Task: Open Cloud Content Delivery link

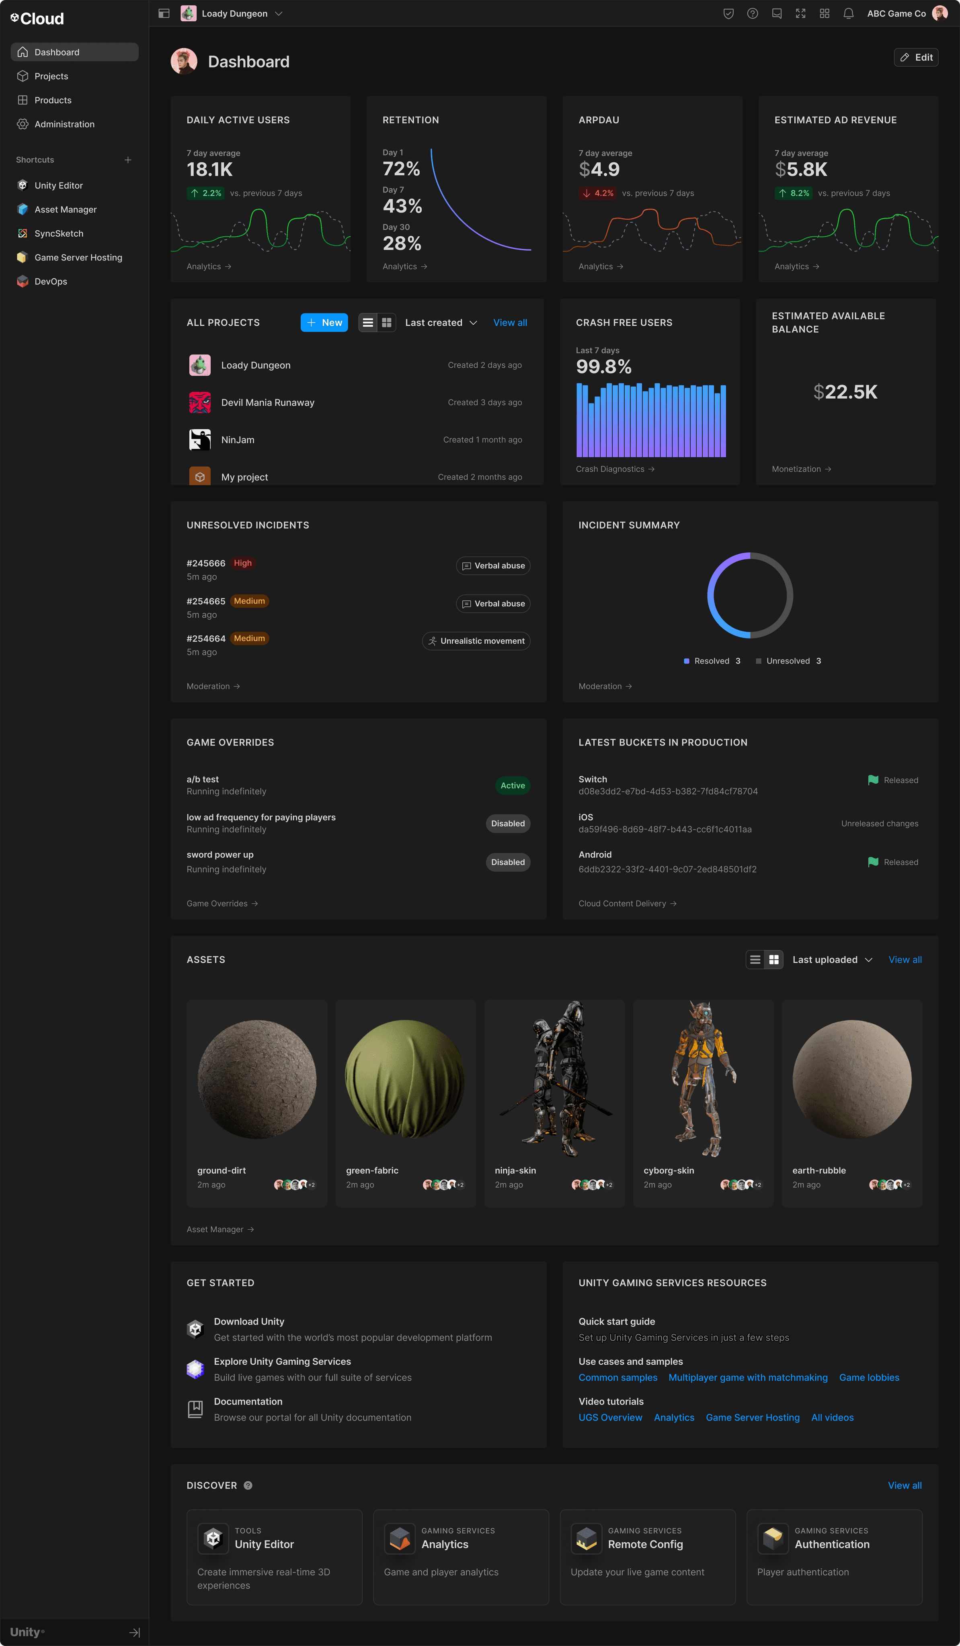Action: click(628, 903)
